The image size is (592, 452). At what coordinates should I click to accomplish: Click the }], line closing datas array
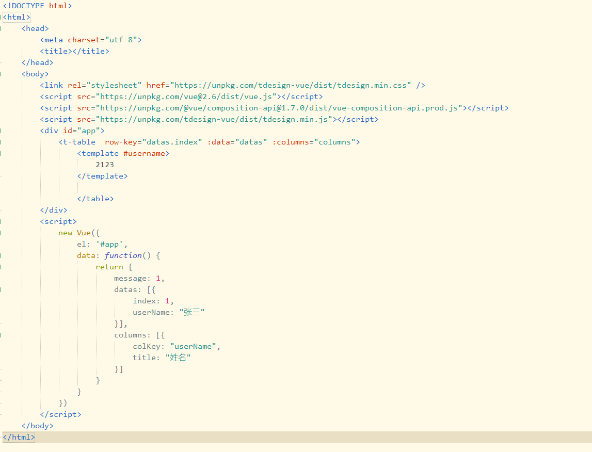(x=121, y=324)
